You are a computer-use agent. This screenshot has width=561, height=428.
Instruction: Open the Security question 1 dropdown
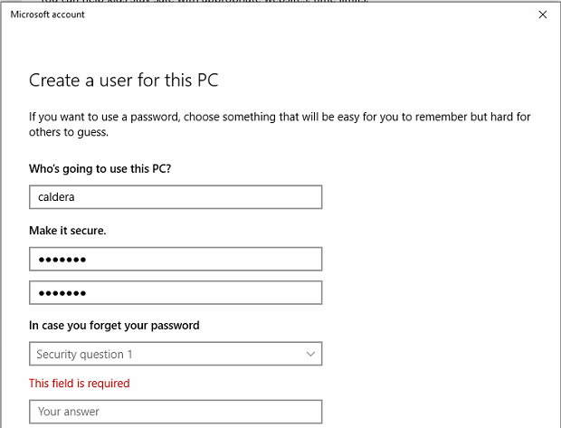(176, 354)
